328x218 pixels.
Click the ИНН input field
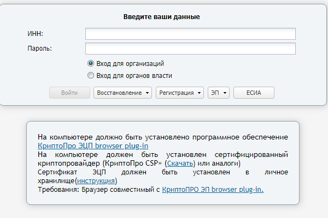click(190, 34)
